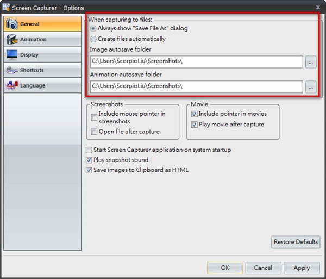Click the Apply button
The height and width of the screenshot is (279, 326).
point(302,268)
